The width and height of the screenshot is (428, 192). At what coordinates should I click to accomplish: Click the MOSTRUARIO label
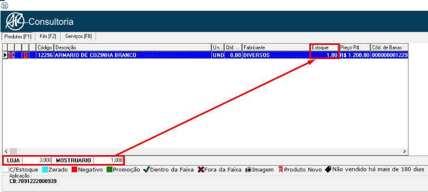click(73, 160)
